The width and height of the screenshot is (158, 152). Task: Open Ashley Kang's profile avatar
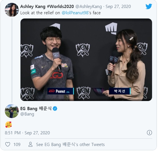pos(12,10)
